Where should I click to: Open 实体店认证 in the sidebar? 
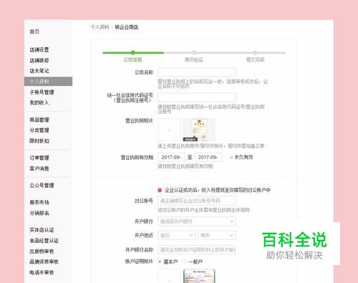(42, 230)
